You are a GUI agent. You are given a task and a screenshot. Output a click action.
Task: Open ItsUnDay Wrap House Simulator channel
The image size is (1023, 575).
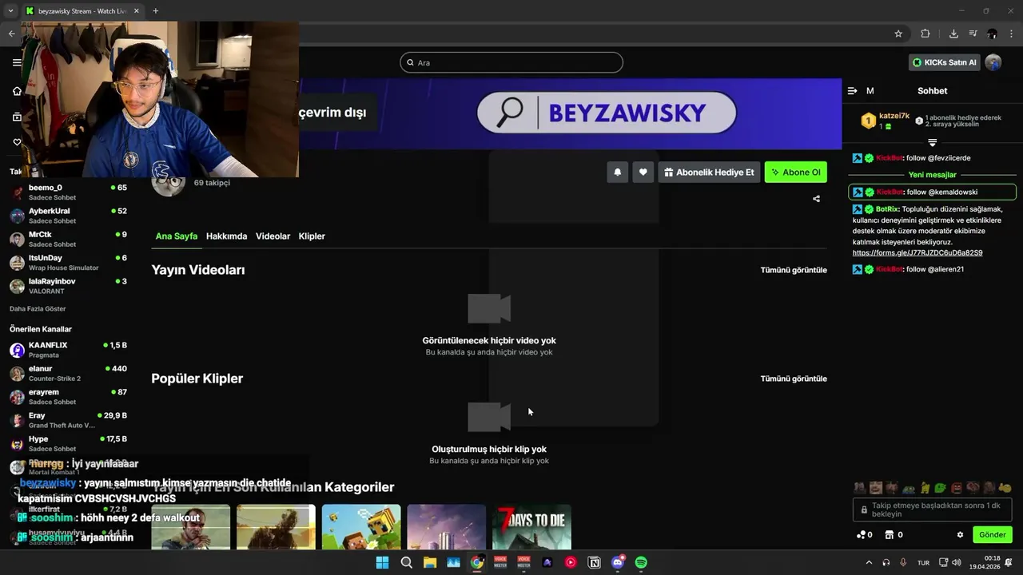tap(68, 263)
